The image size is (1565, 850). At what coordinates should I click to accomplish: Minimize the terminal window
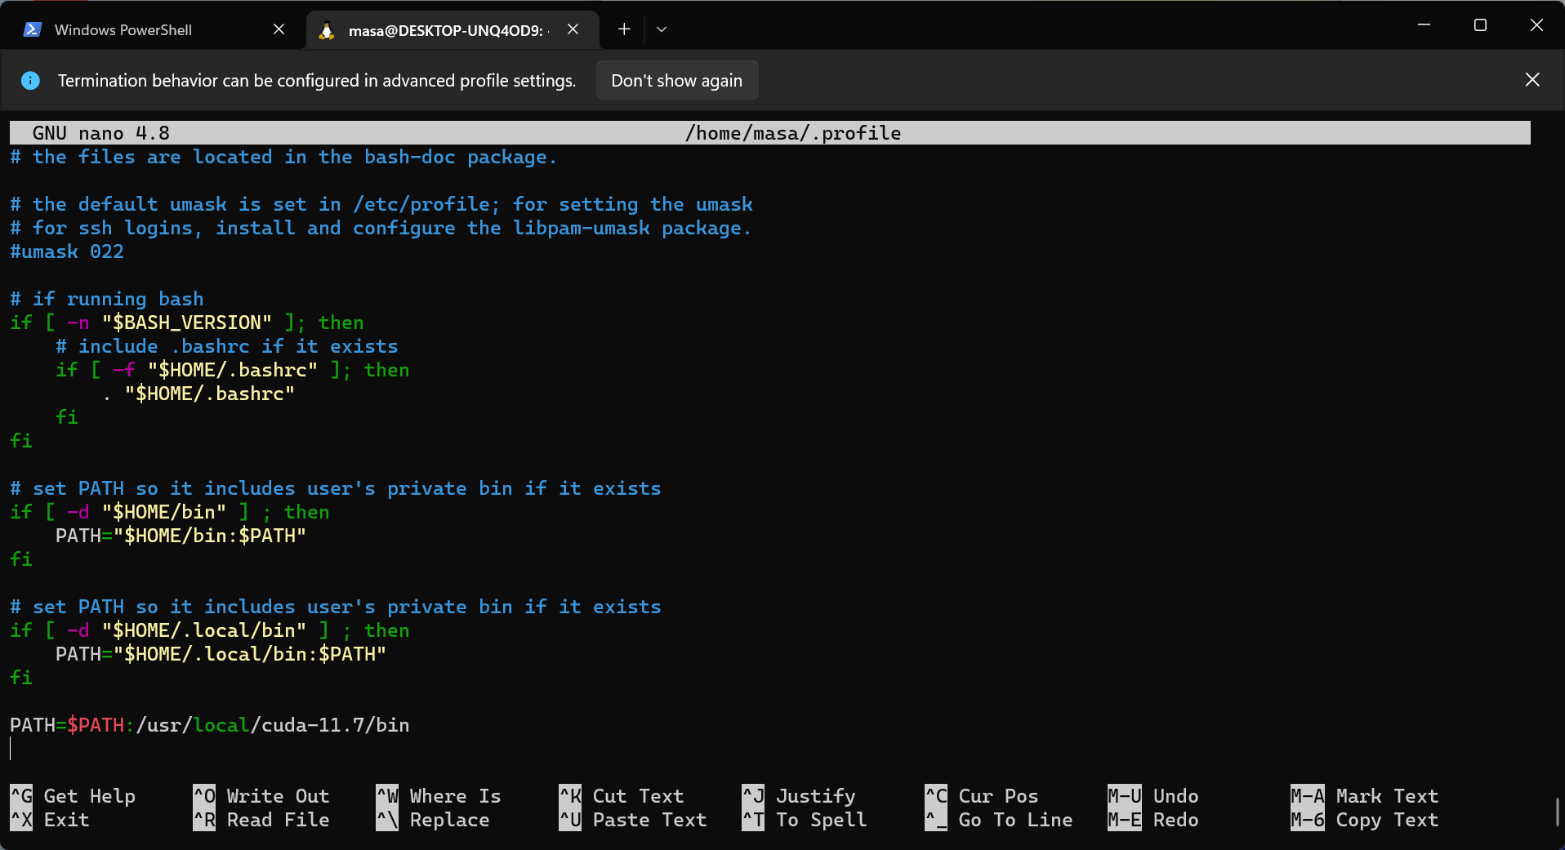pyautogui.click(x=1424, y=25)
